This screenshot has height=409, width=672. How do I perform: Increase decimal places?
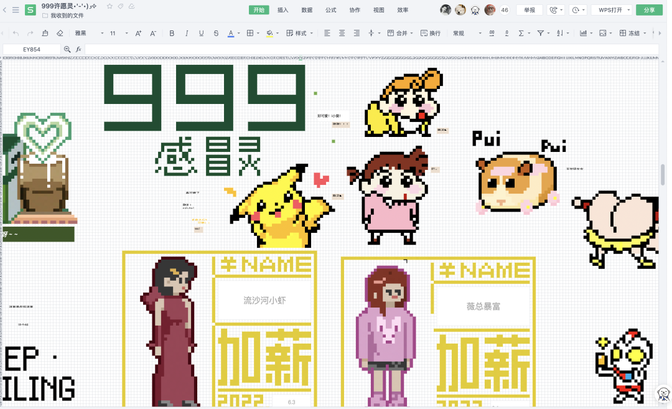point(492,33)
